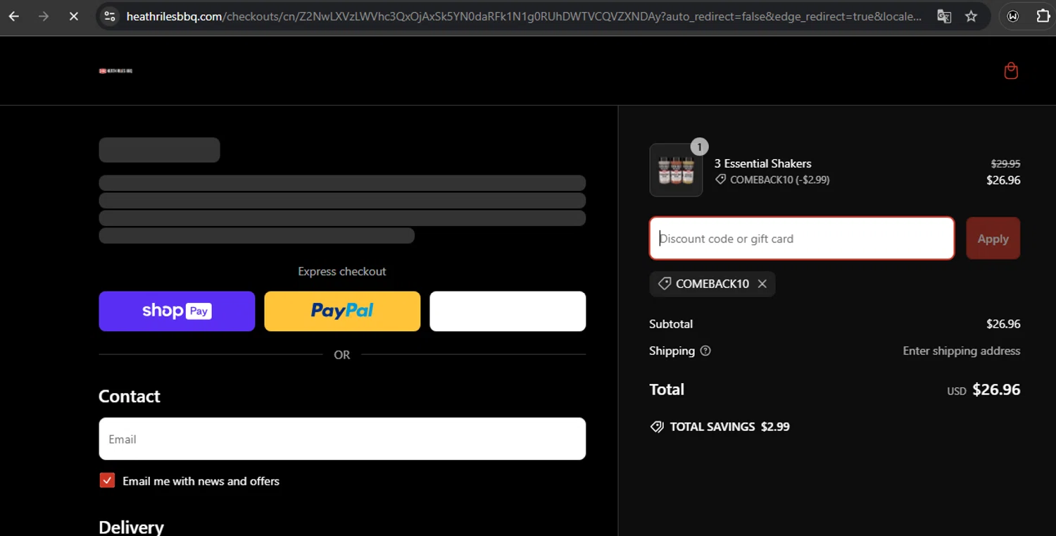This screenshot has width=1056, height=536.
Task: Stop the page from loading
Action: pos(73,16)
